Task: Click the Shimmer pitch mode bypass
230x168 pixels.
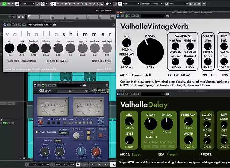Action: click(64, 61)
